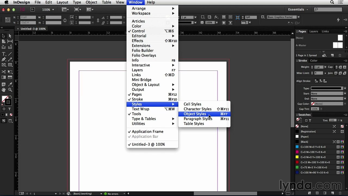
Task: Select the Rectangle tool
Action: [x=10, y=65]
